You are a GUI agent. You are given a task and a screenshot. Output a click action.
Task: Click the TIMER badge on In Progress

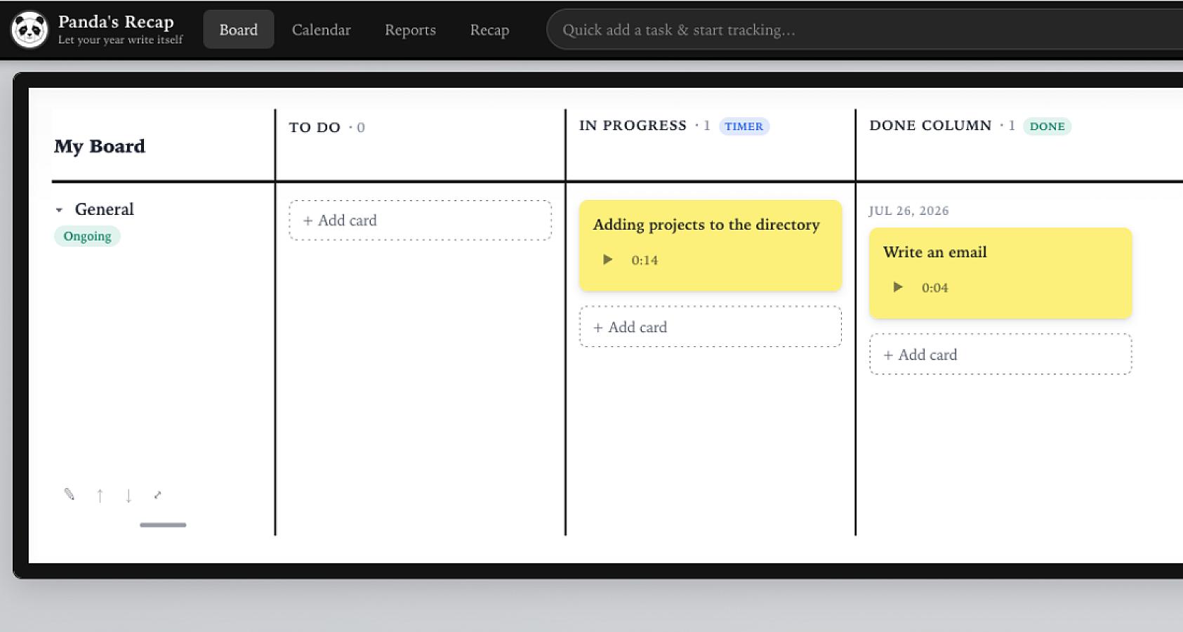pyautogui.click(x=743, y=126)
